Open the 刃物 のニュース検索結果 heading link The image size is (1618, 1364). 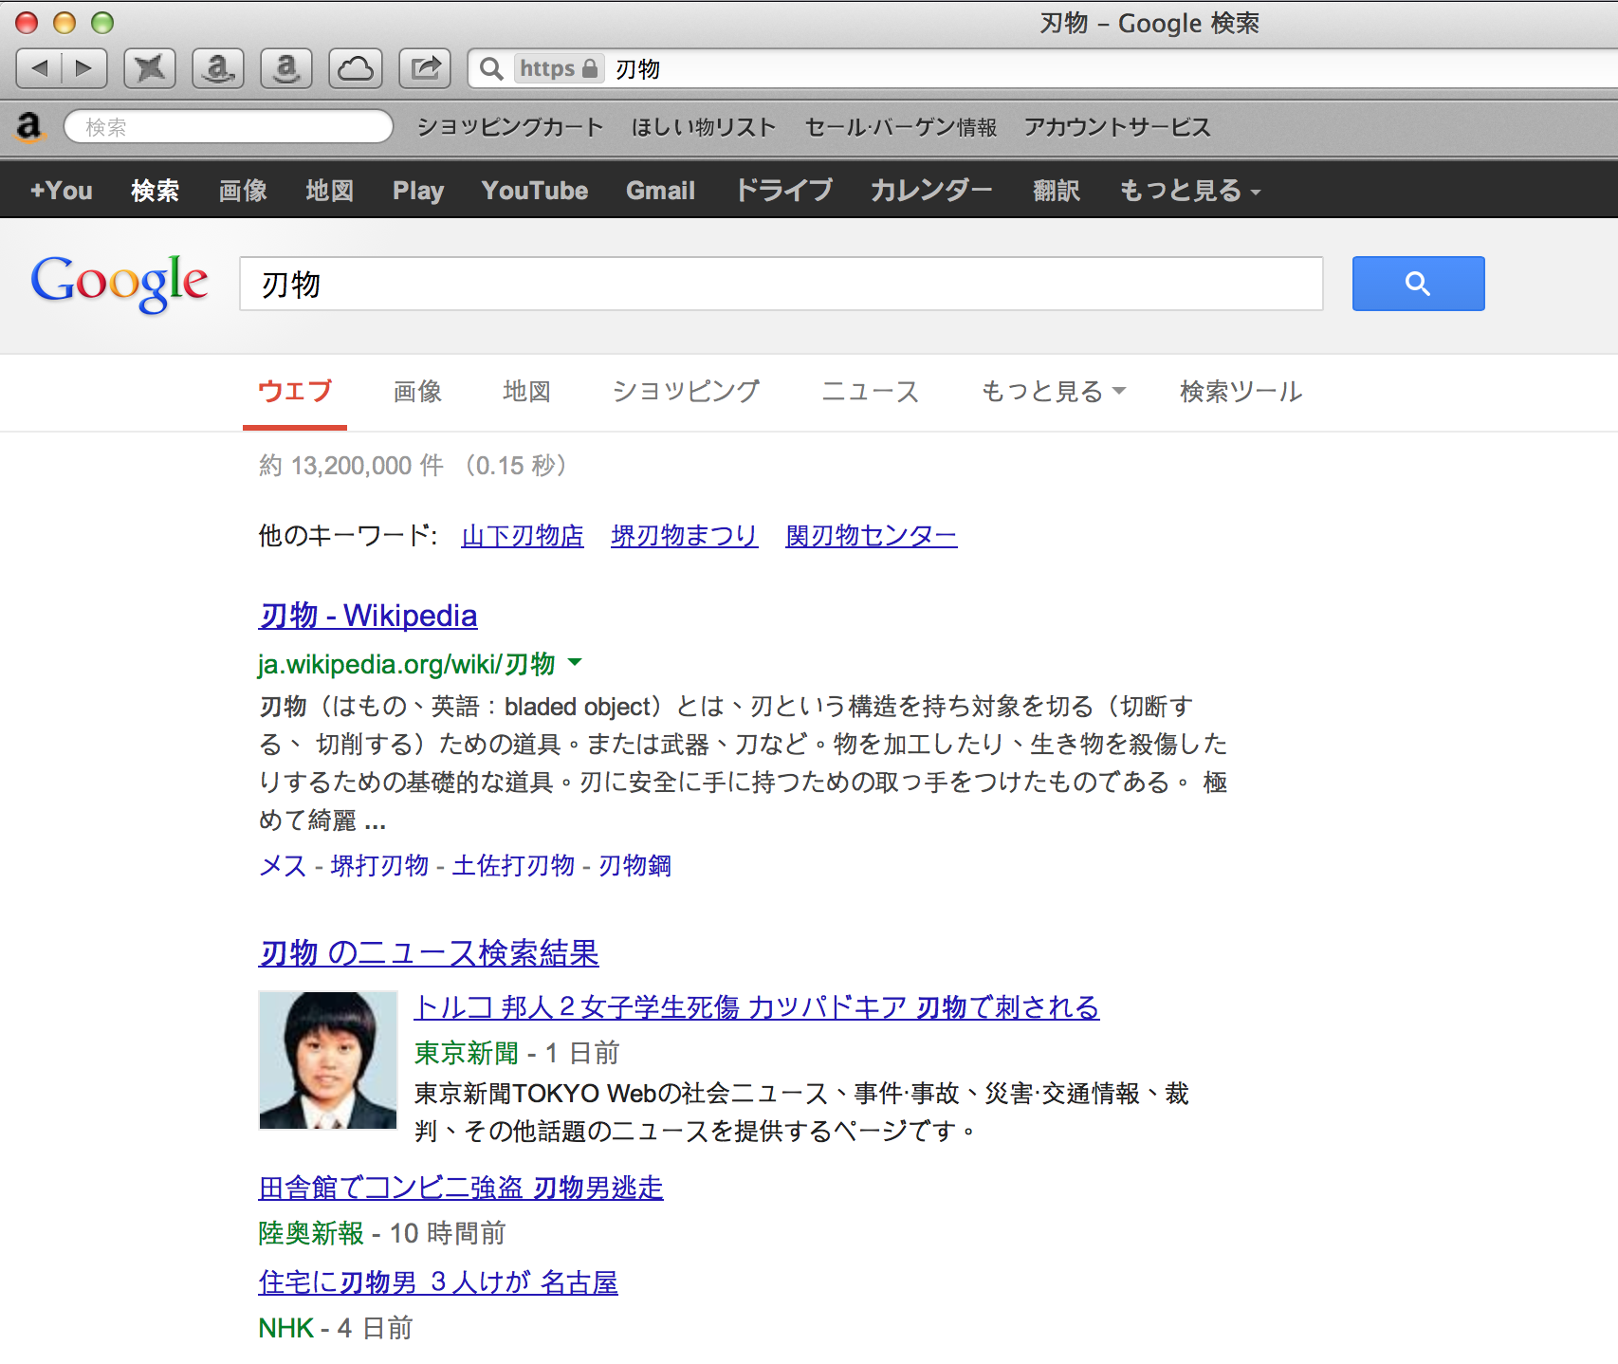[x=429, y=953]
